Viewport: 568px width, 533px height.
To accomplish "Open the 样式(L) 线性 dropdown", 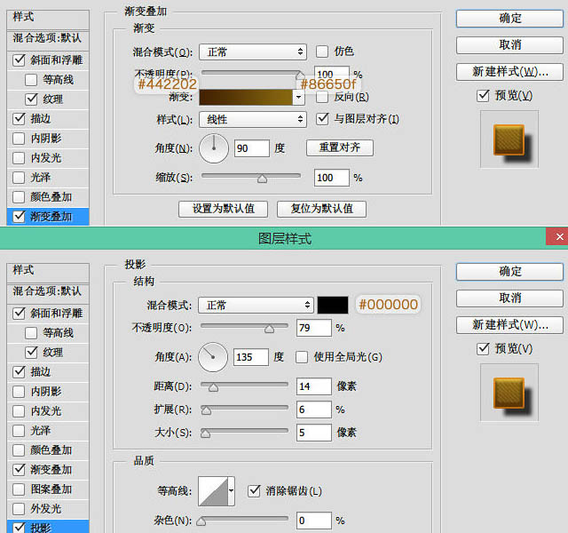I will coord(253,119).
